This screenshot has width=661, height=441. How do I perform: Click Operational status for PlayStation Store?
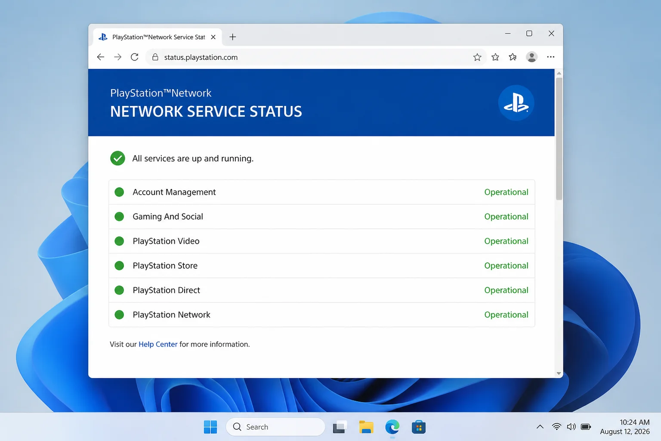pyautogui.click(x=506, y=266)
